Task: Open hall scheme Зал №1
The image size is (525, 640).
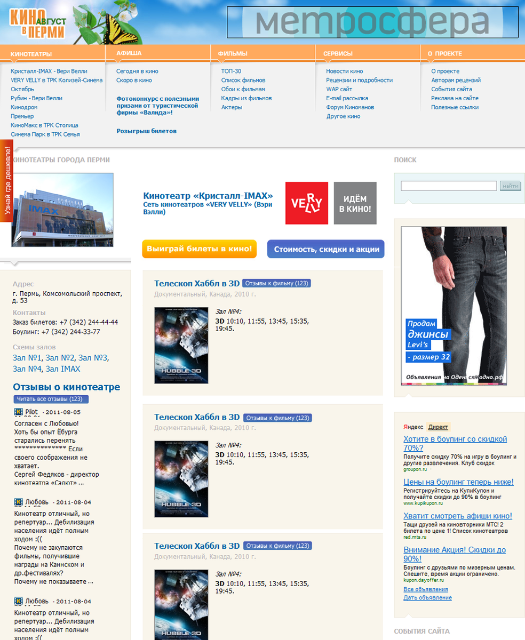Action: (27, 358)
